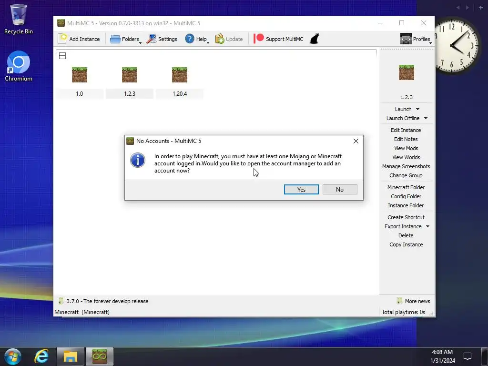The width and height of the screenshot is (488, 366).
Task: Click the taskbar clock and date
Action: point(443,356)
